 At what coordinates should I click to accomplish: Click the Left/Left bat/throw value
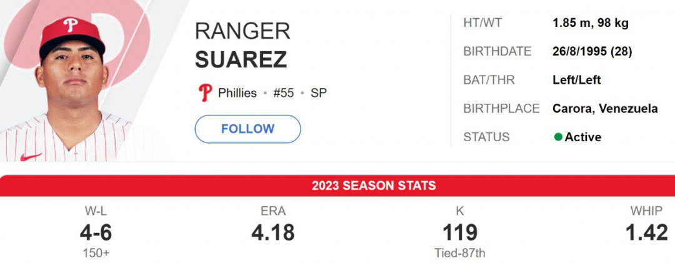576,80
